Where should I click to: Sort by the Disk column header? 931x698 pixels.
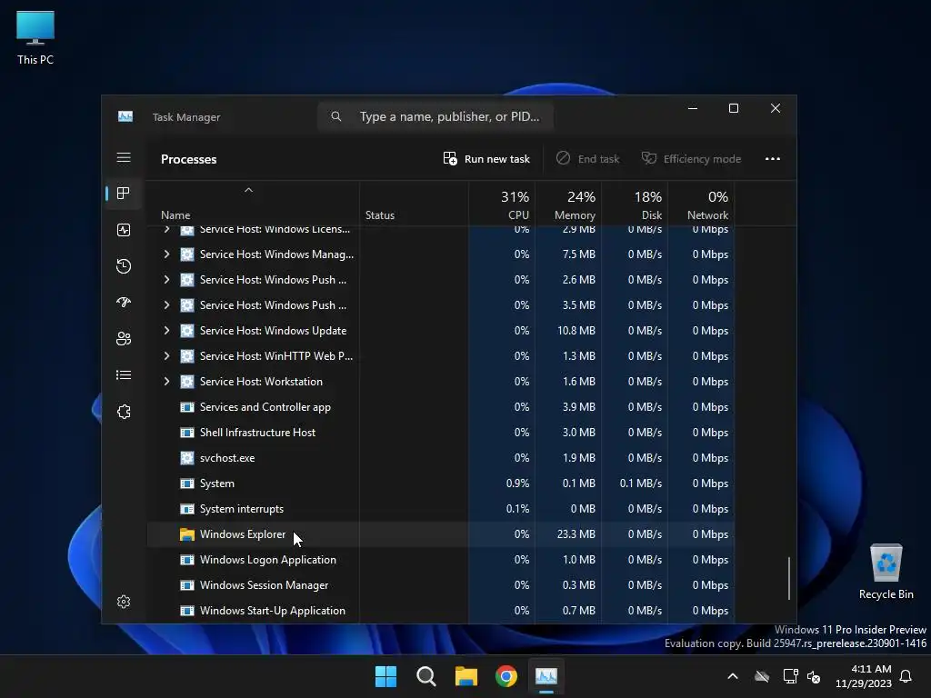(x=635, y=204)
